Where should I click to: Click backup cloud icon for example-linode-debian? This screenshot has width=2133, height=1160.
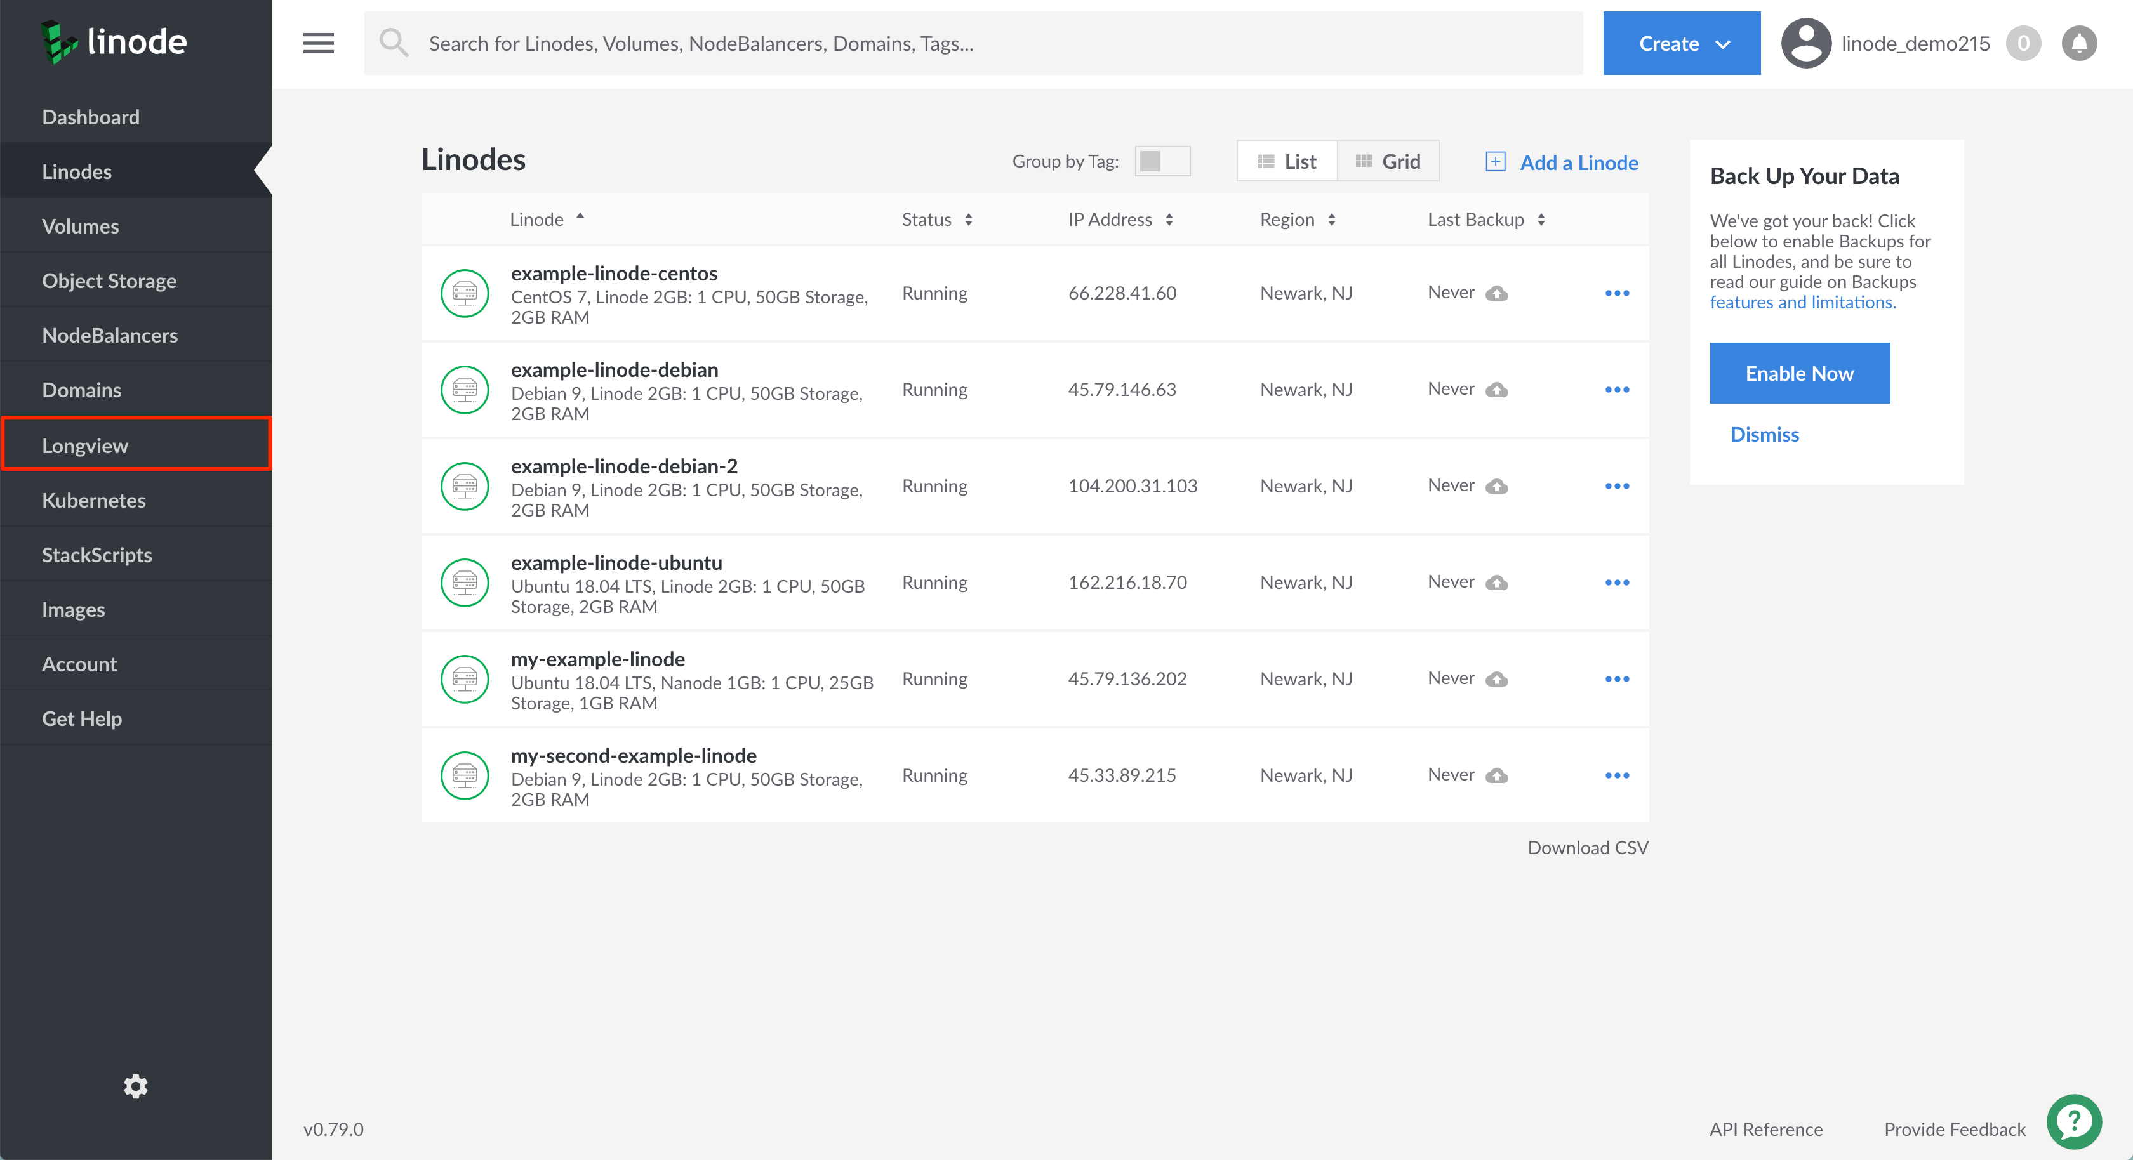[1496, 389]
